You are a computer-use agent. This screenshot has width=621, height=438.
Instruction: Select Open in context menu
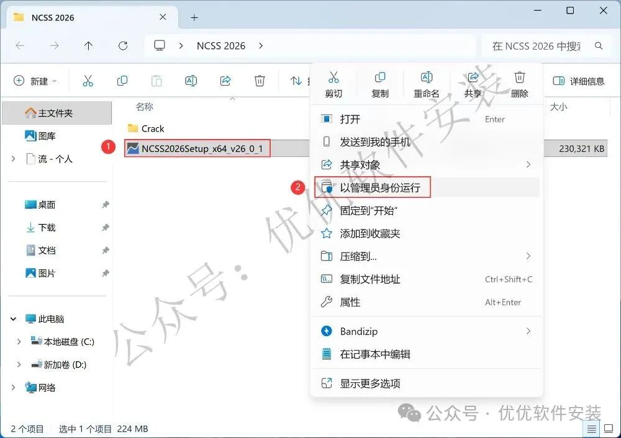pyautogui.click(x=427, y=119)
